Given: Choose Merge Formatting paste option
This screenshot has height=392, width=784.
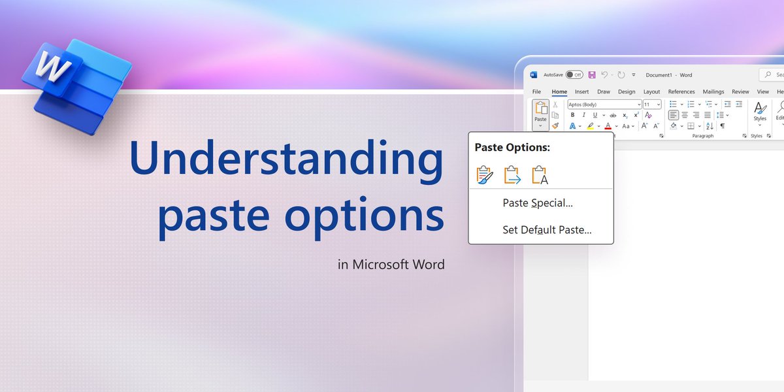Looking at the screenshot, I should tap(512, 175).
